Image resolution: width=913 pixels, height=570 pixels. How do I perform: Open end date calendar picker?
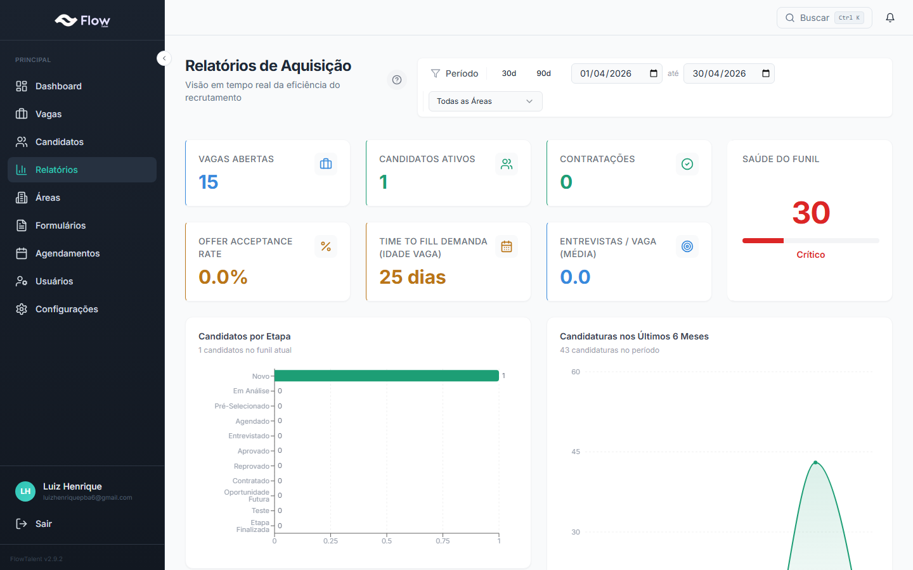(766, 73)
